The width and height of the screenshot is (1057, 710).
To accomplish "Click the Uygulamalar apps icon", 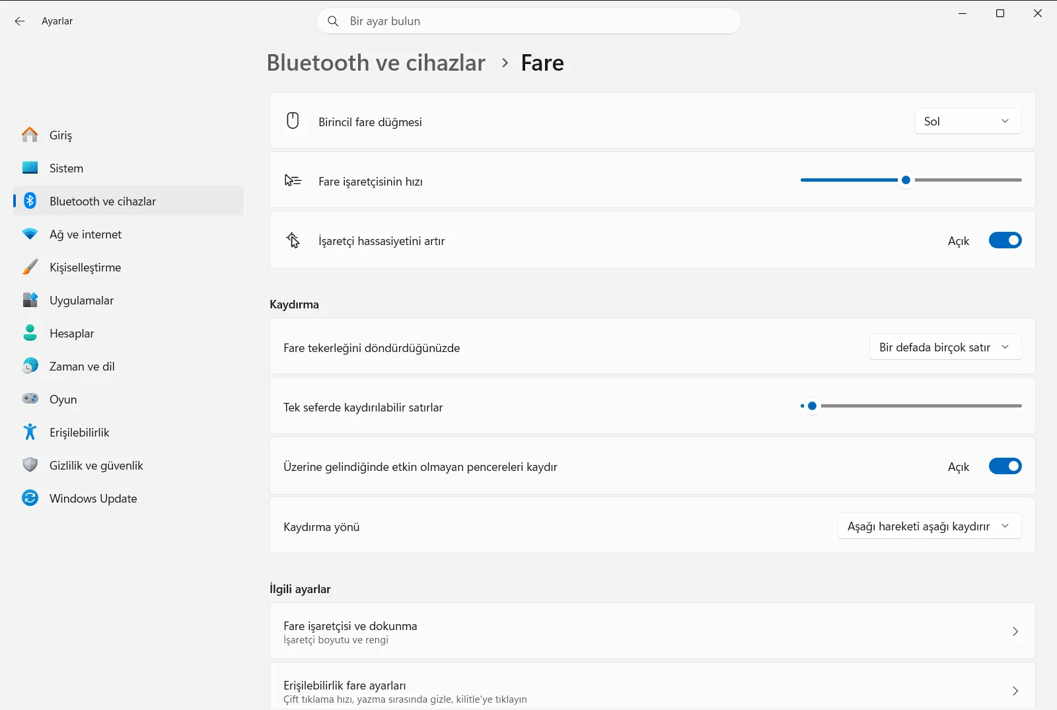I will coord(30,300).
